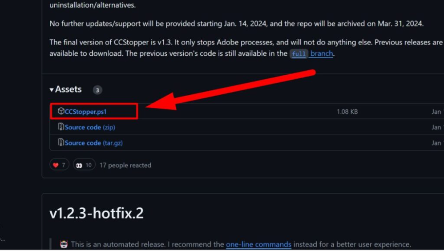Click the assets count badge showing 3
Screen dimensions: 444x251
97,90
